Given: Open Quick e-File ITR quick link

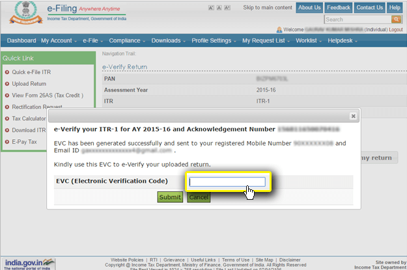Looking at the screenshot, I should click(x=33, y=72).
